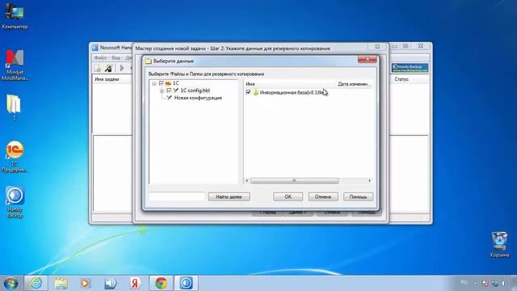The height and width of the screenshot is (291, 517).
Task: Click the icon beside 1C config.hbl
Action: 176,91
